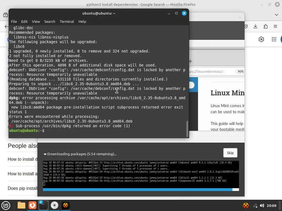The height and width of the screenshot is (211, 282).
Task: Open the Files folder icon in taskbar
Action: (x=21, y=205)
